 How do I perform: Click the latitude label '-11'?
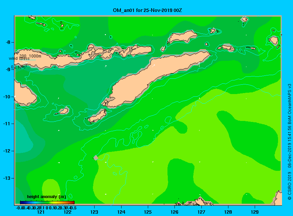coord(7,124)
